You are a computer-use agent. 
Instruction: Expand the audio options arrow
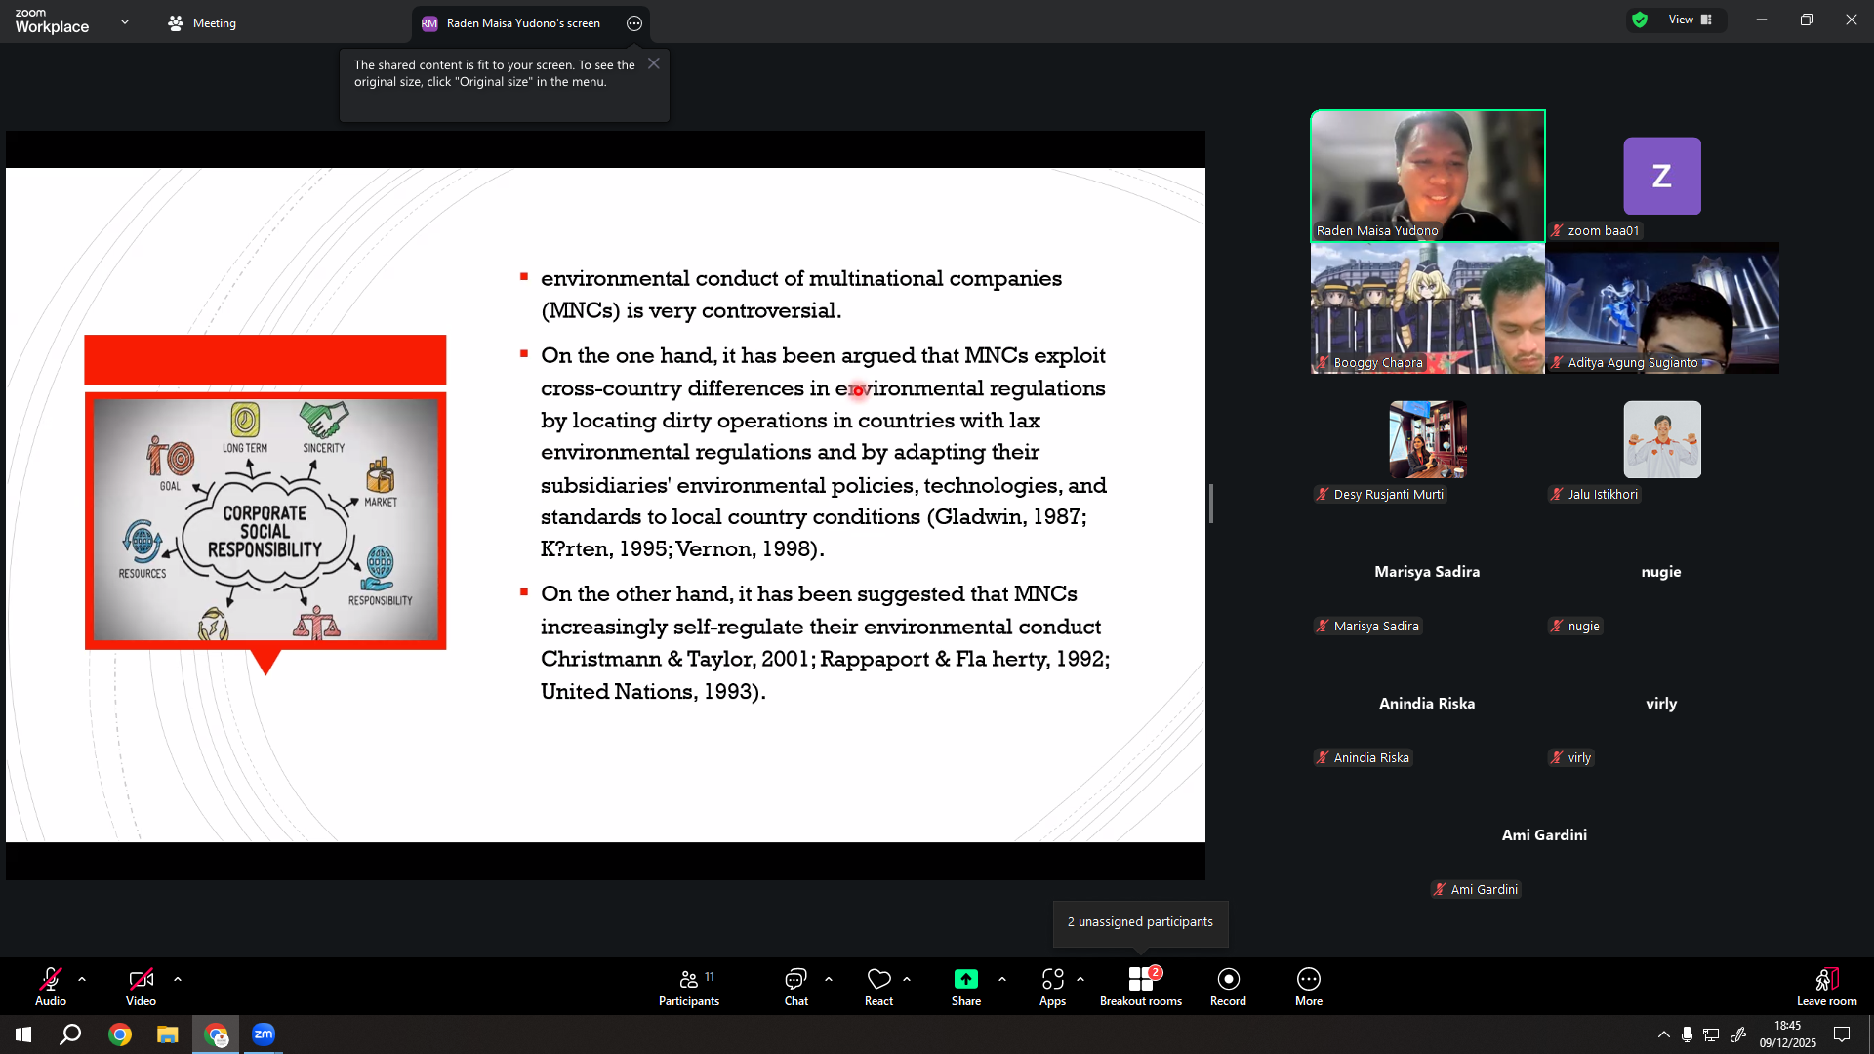point(82,979)
